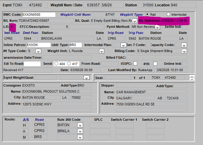Screen dimensions: 203x145
Task: Click the seal stepper up arrow
Action: point(192,77)
